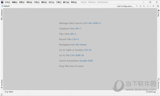Click the Search Everywhere Double Shift hint
Image resolution: width=160 pixels, height=96 pixels.
[x=76, y=61]
